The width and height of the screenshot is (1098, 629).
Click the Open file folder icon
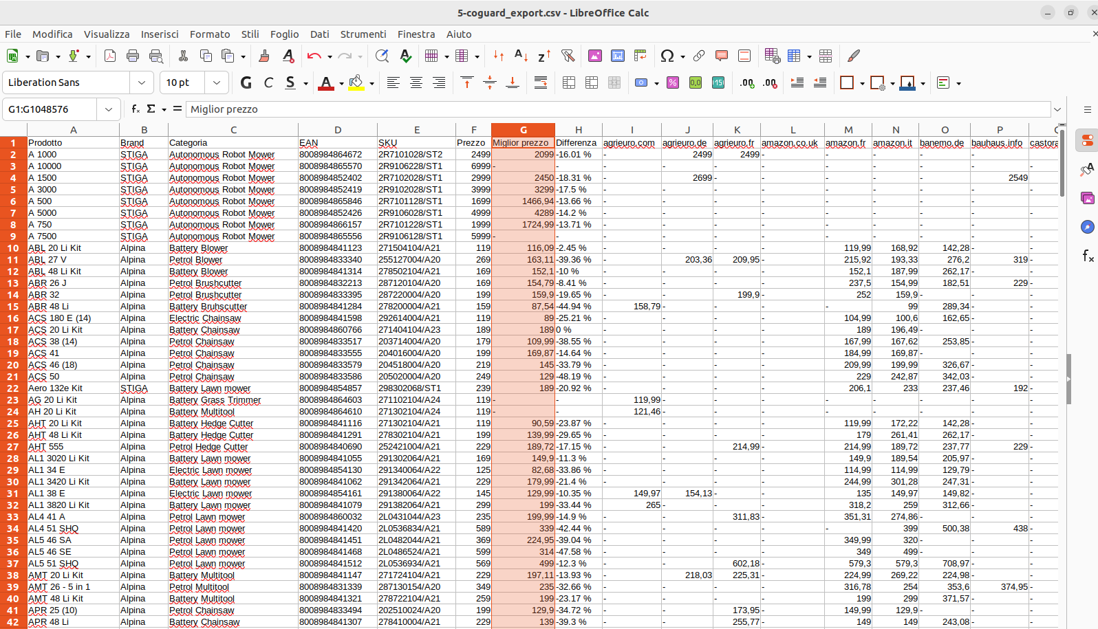43,56
